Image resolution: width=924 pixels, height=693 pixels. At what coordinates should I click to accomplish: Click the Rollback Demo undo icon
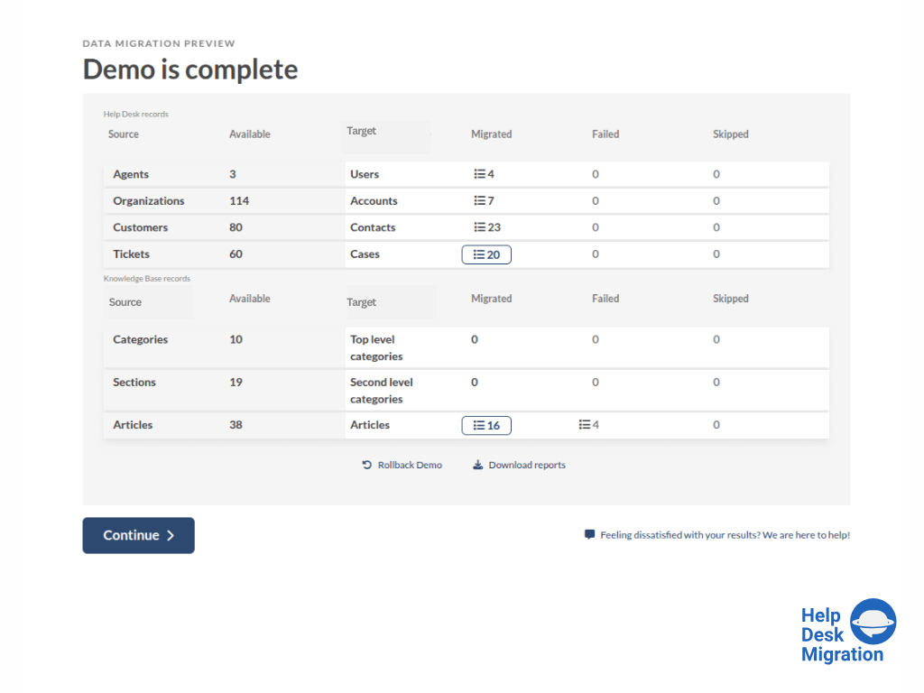coord(367,466)
